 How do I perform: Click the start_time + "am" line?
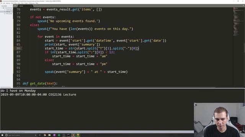click(x=80, y=56)
